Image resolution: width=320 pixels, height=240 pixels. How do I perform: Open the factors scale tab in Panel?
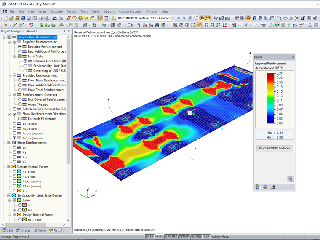(x=265, y=187)
